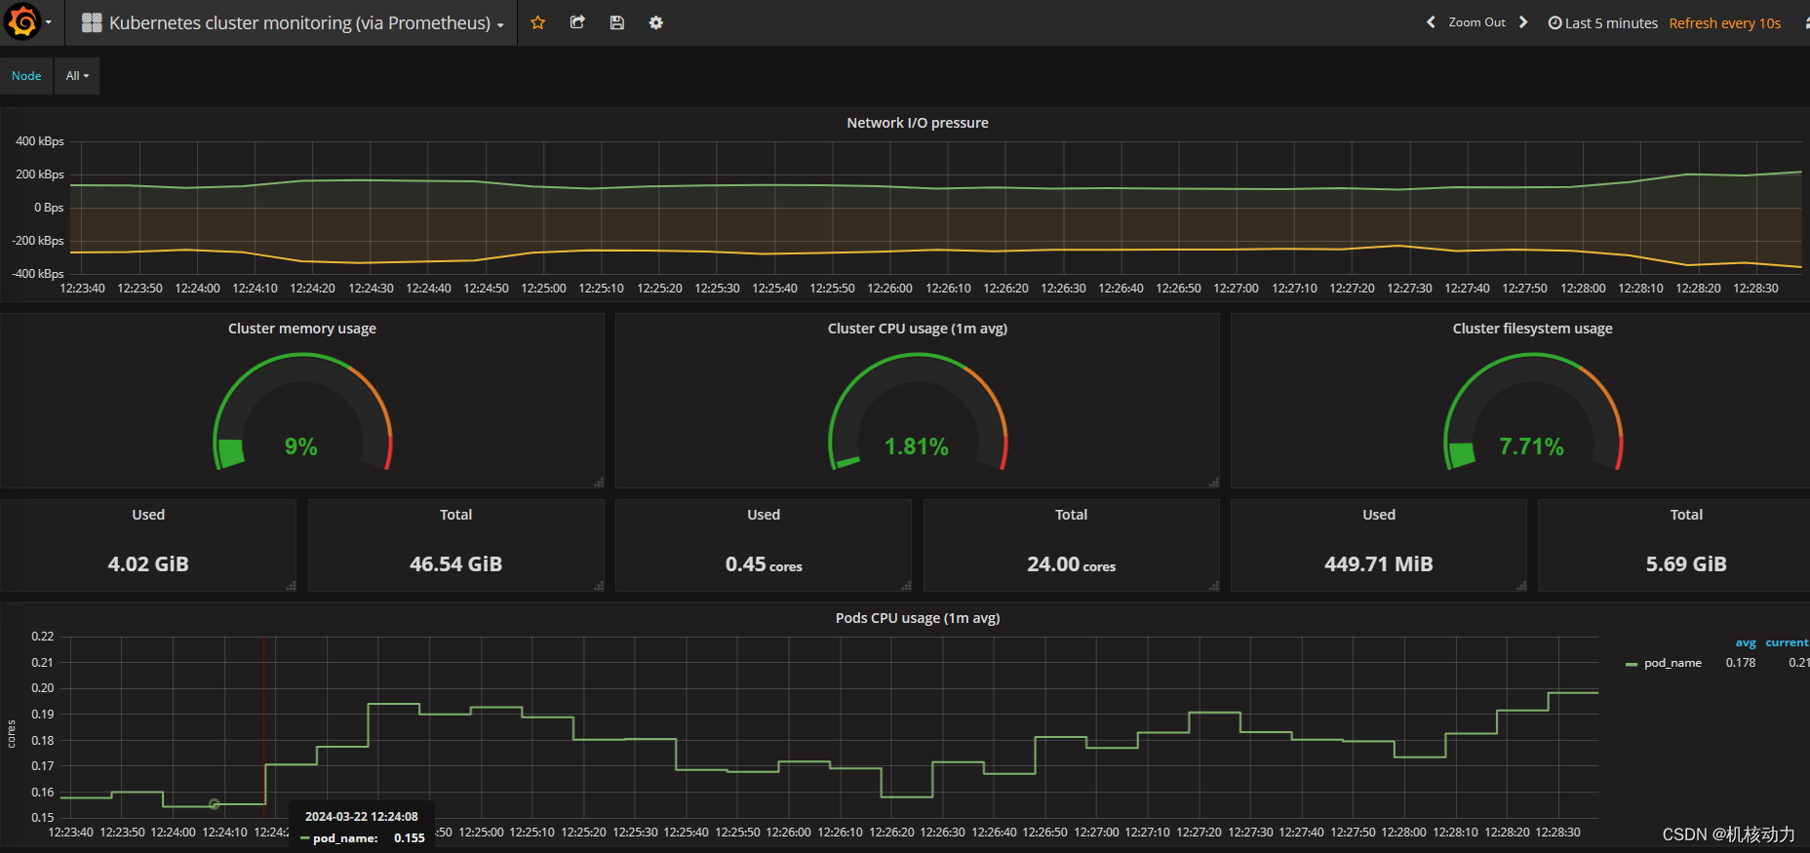Sort legend by avg column

pyautogui.click(x=1746, y=643)
